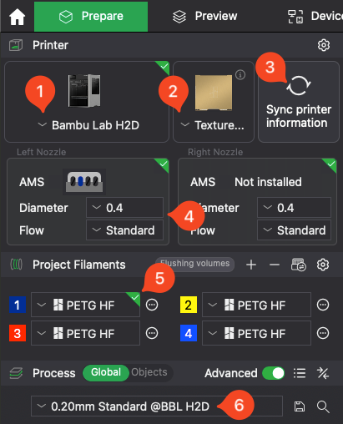This screenshot has width=343, height=424.
Task: Open filament 3 more options icon
Action: point(152,333)
